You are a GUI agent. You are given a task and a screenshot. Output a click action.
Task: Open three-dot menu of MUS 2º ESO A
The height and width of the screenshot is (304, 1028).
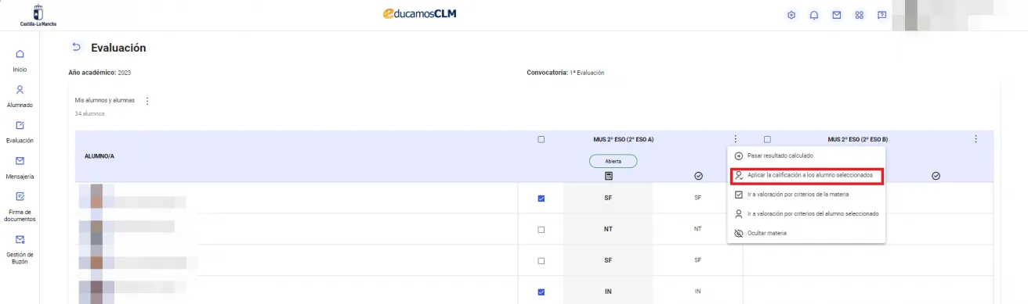tap(735, 139)
